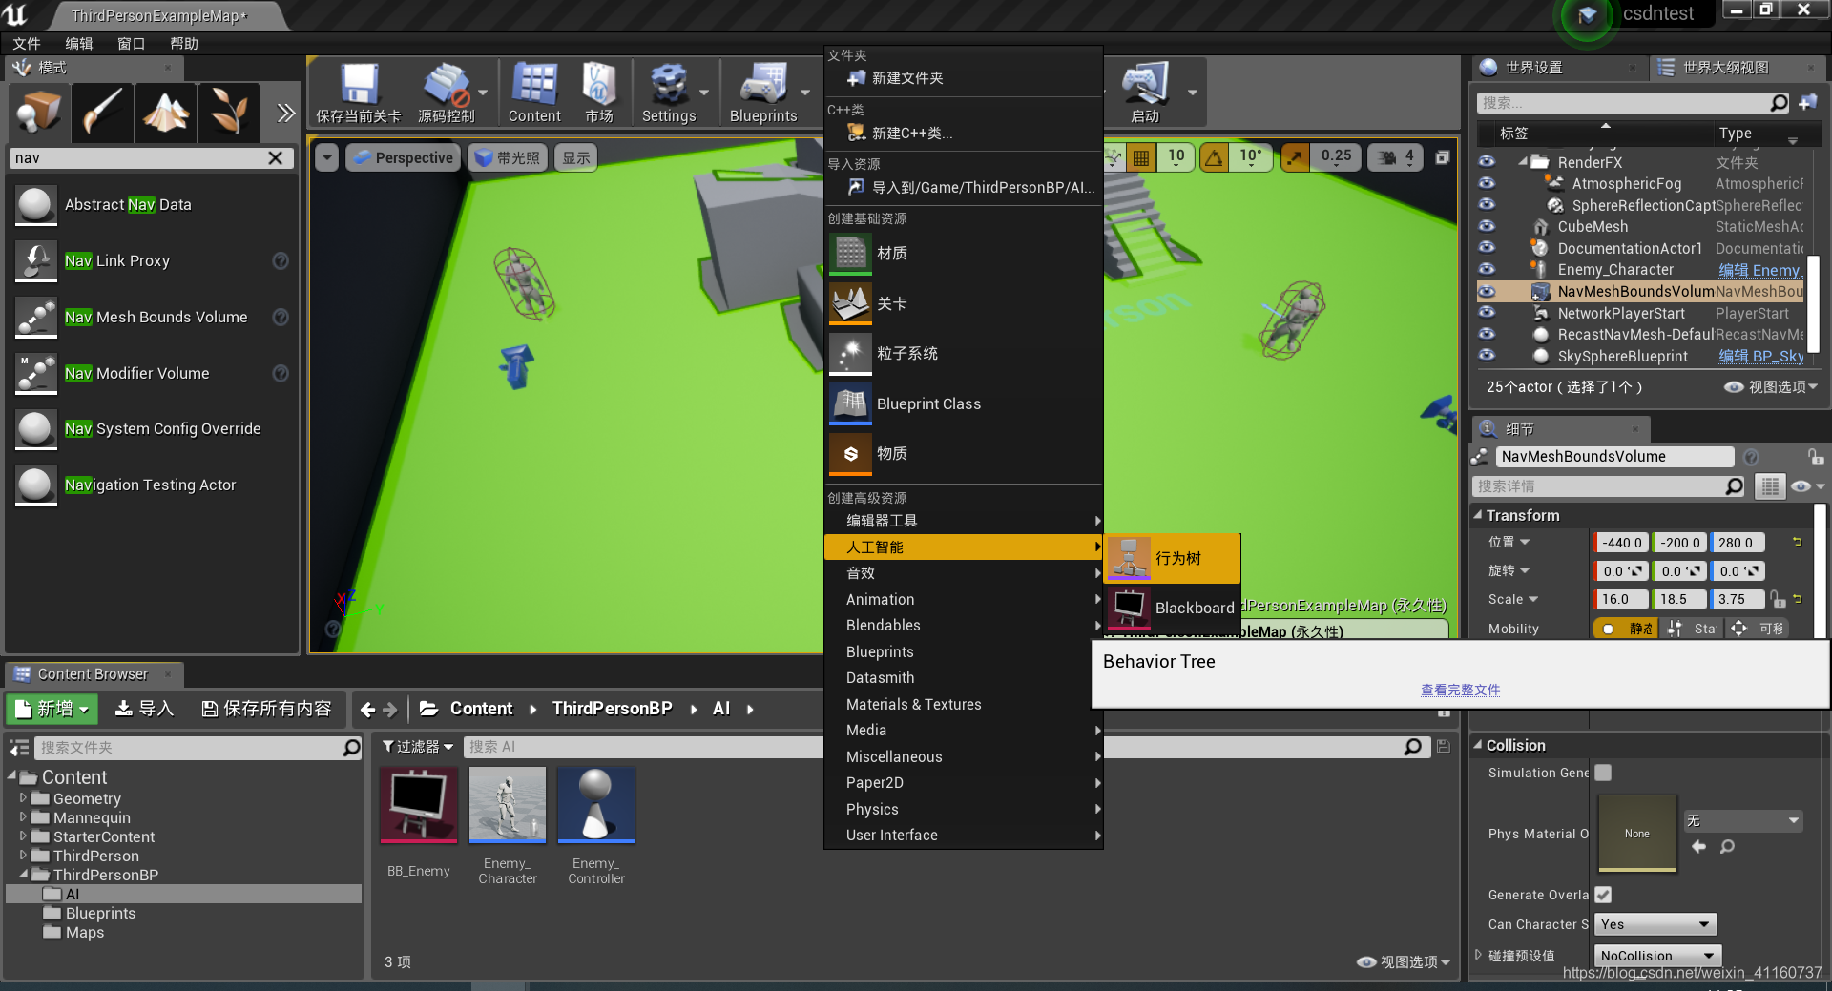Open the File menu
Image resolution: width=1832 pixels, height=991 pixels.
pyautogui.click(x=27, y=44)
